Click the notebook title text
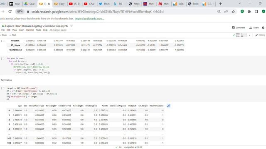The width and height of the screenshot is (266, 149). pyautogui.click(x=37, y=26)
